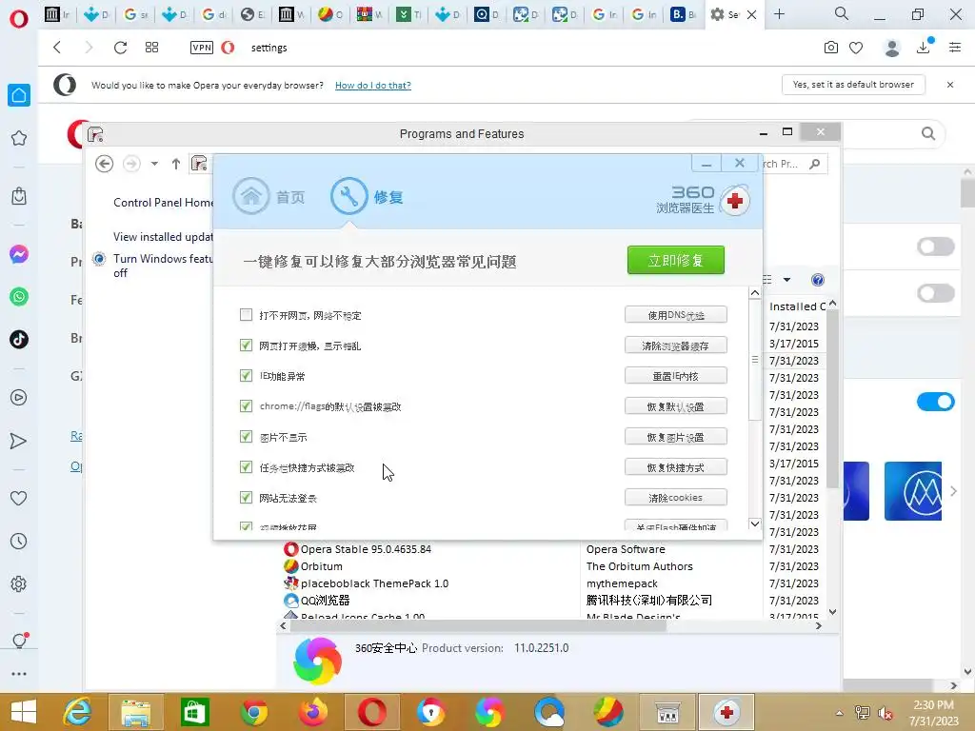Click the How do I do that? link
This screenshot has height=731, width=975.
[x=373, y=85]
